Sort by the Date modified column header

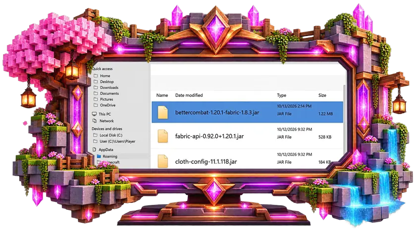point(189,95)
